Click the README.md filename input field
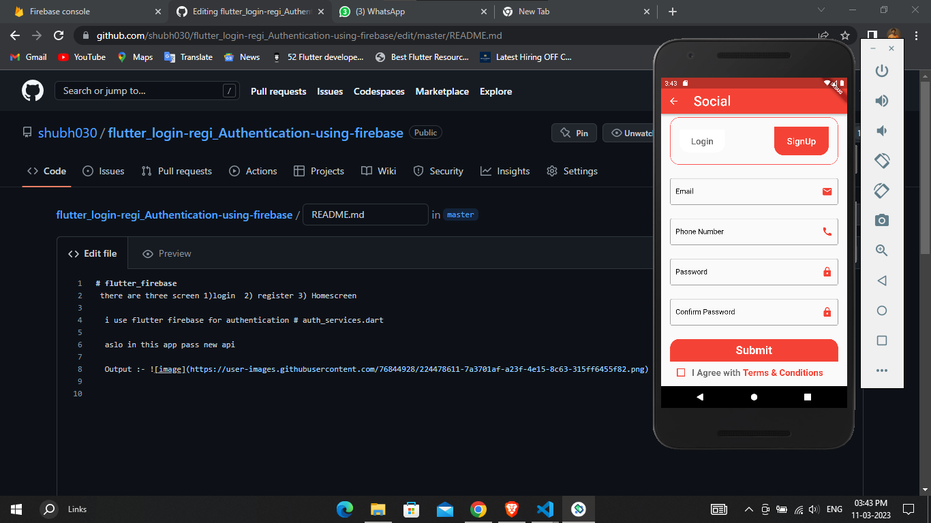 [x=365, y=214]
